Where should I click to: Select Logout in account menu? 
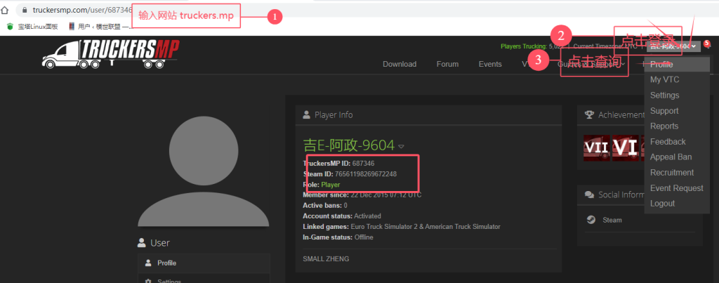(x=677, y=204)
